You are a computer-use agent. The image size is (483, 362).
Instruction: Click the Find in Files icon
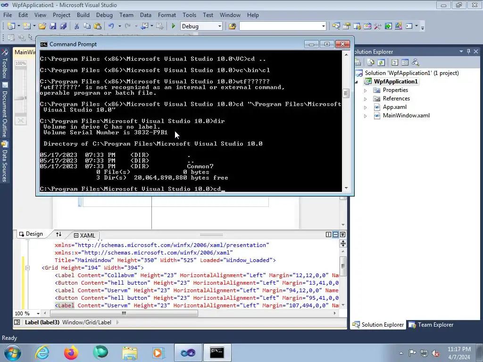(x=232, y=26)
